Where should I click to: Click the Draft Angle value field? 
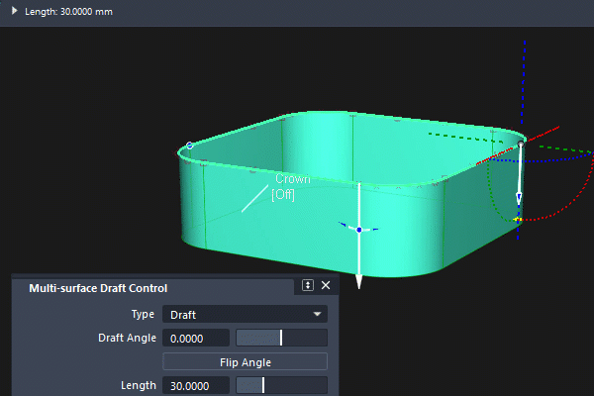(x=196, y=338)
